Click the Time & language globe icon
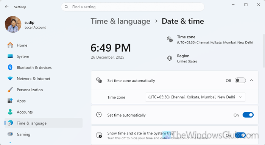The image size is (265, 145). point(10,123)
